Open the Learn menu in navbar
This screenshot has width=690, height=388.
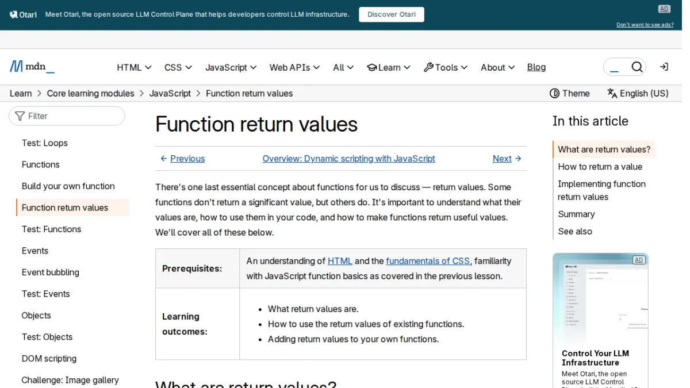389,67
